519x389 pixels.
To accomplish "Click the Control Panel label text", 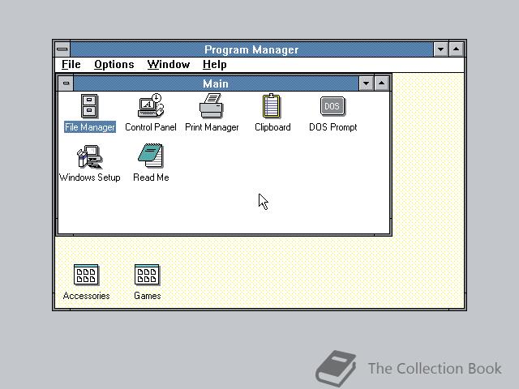I will point(151,127).
